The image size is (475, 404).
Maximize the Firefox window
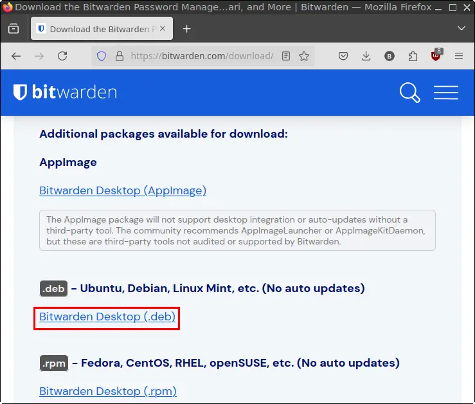point(453,7)
